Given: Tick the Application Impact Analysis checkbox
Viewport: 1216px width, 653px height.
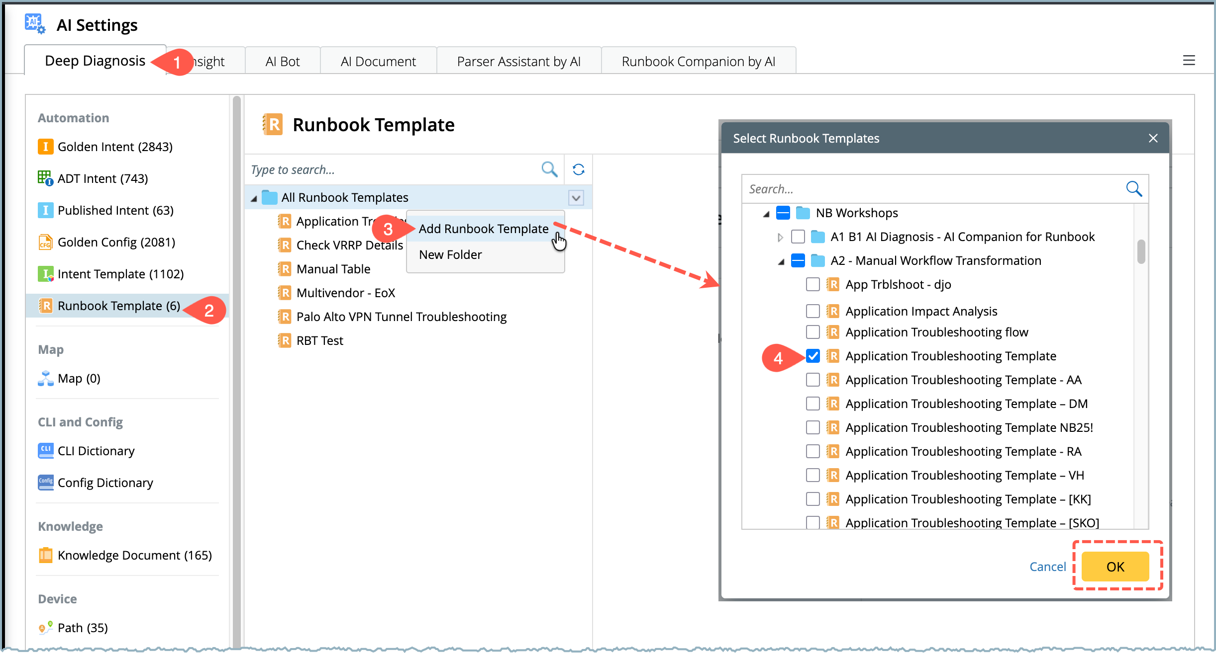Looking at the screenshot, I should coord(812,311).
